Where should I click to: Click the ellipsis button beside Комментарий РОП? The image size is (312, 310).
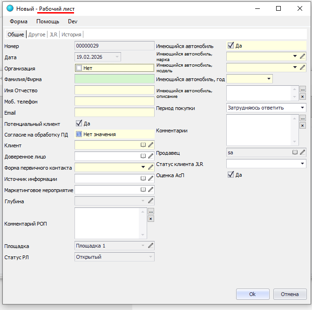point(150,211)
